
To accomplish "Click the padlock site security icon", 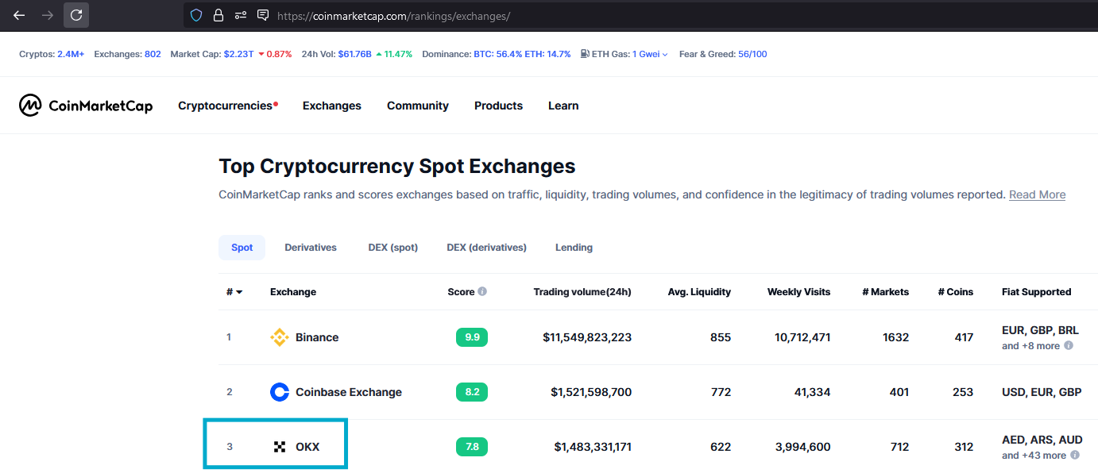I will click(218, 15).
